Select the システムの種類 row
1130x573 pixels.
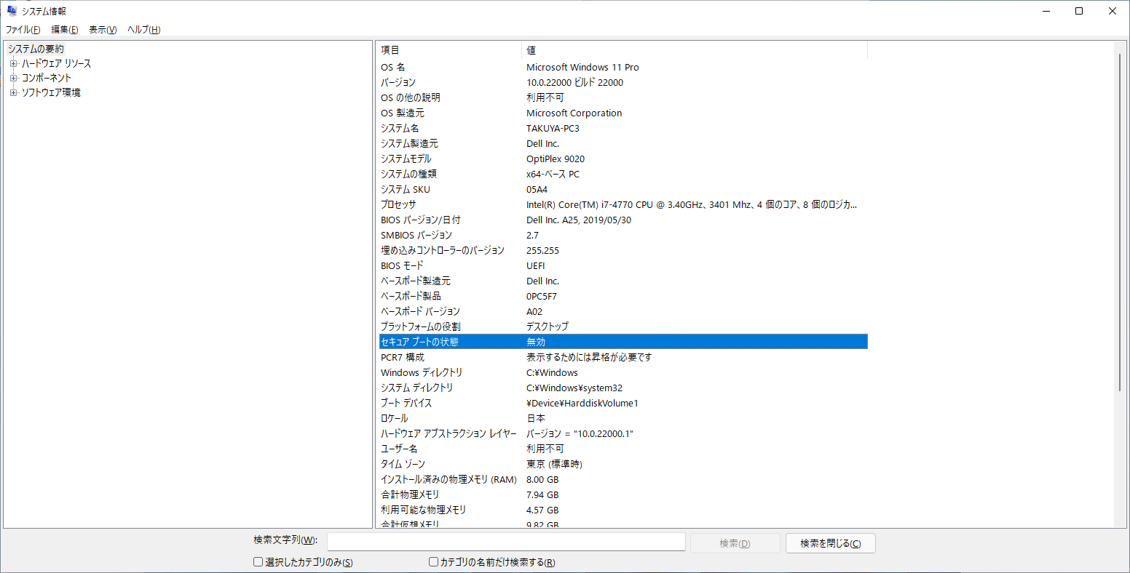[x=623, y=174]
